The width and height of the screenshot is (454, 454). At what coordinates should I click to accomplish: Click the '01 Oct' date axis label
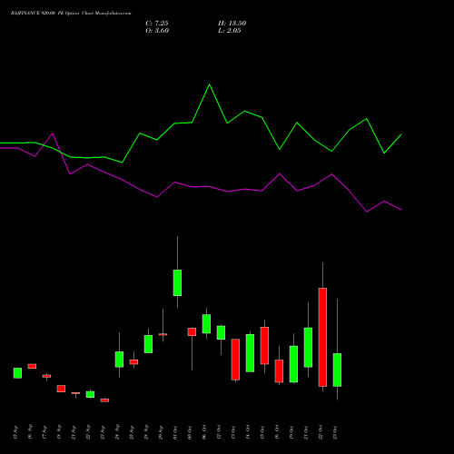(x=175, y=432)
